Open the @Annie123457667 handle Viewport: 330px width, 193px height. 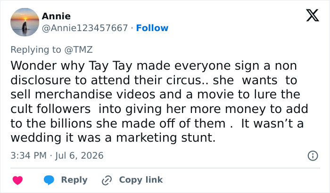85,28
